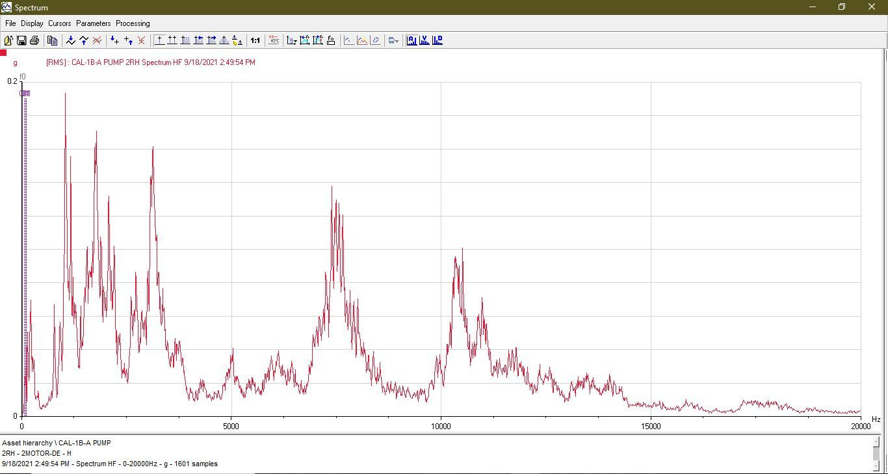Reset zoom with the 1:1 button
The height and width of the screenshot is (474, 888).
[255, 40]
